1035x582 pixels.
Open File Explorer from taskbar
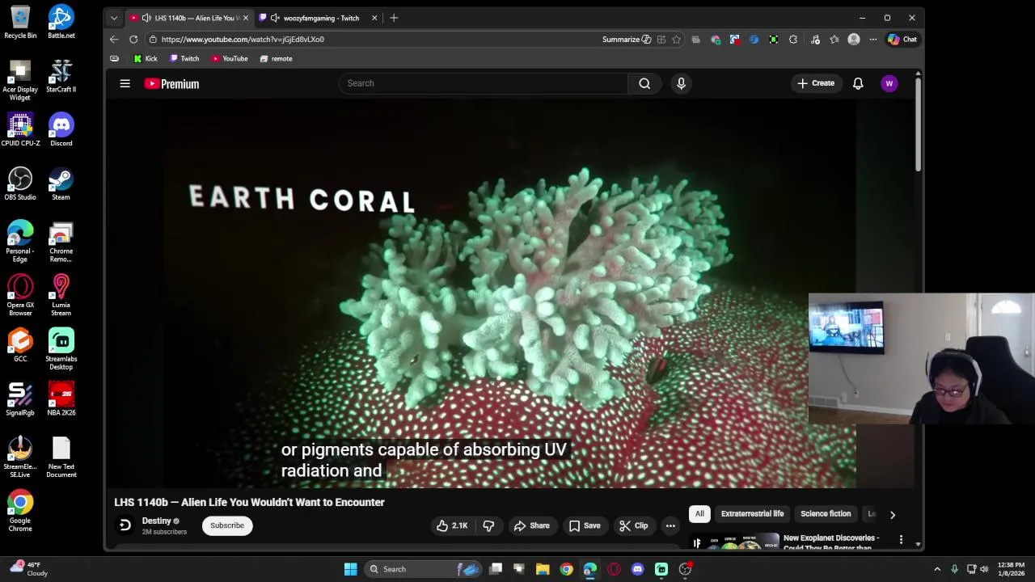click(x=543, y=569)
